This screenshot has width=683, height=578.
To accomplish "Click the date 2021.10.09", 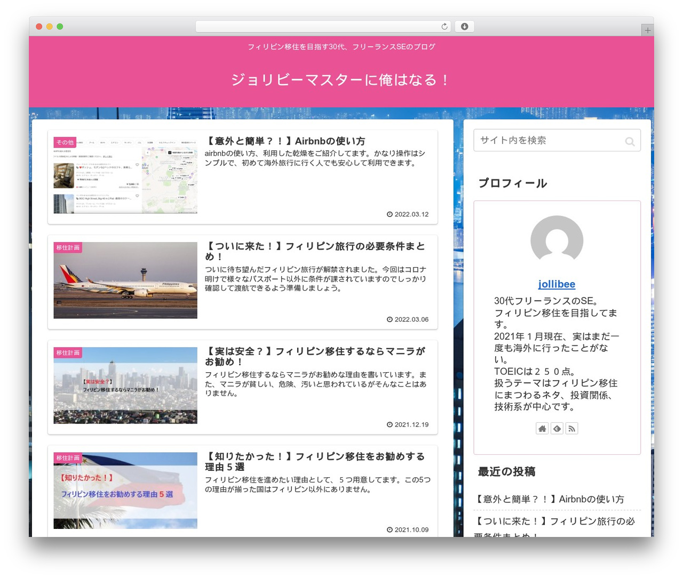I will (408, 529).
